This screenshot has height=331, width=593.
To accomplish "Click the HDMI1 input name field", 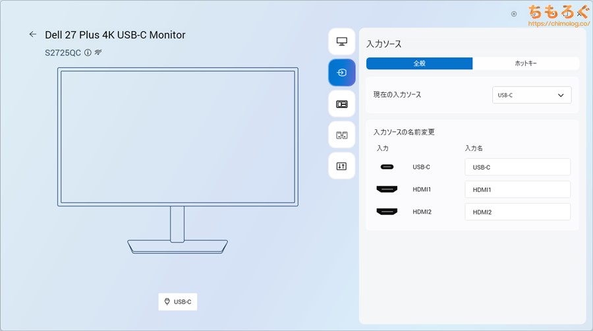I will pyautogui.click(x=517, y=190).
